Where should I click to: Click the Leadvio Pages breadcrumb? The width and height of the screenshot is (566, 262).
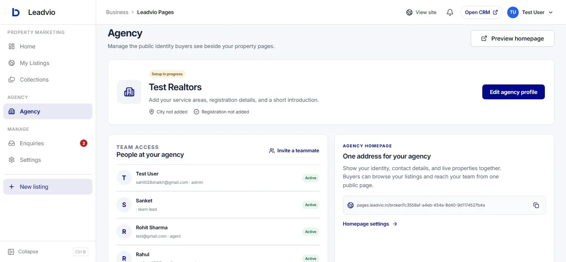155,12
